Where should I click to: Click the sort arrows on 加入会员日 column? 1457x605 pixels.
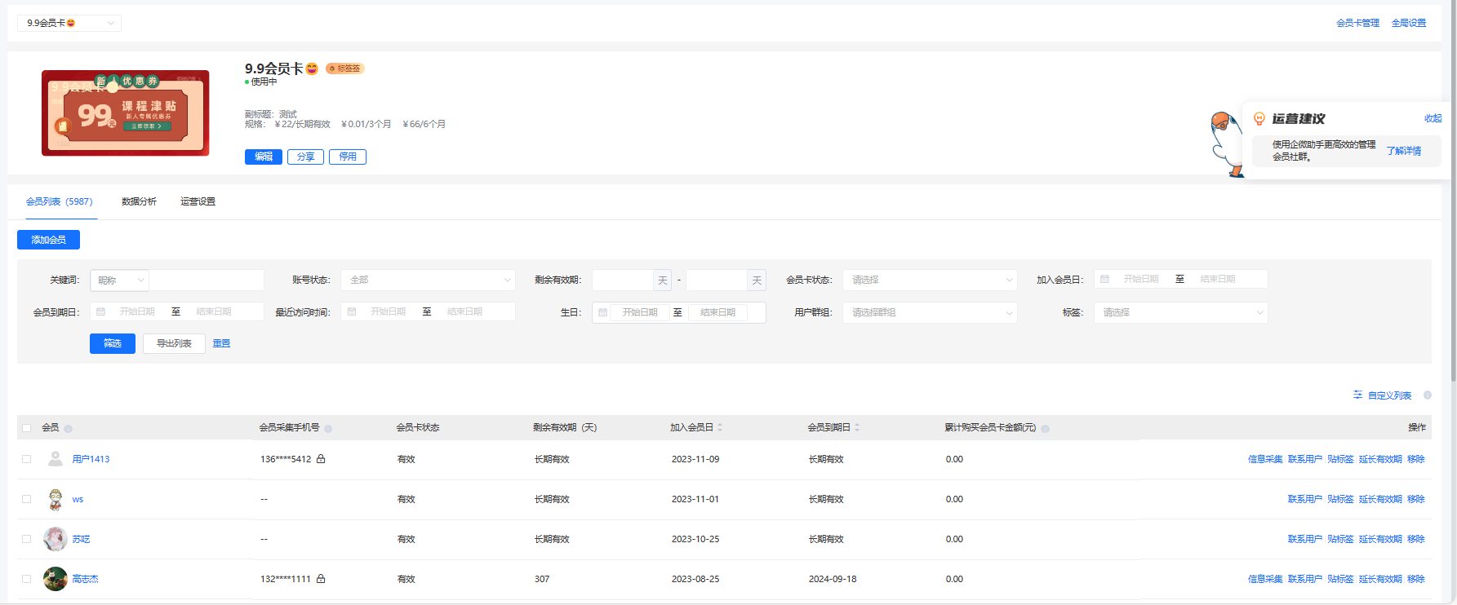point(720,427)
